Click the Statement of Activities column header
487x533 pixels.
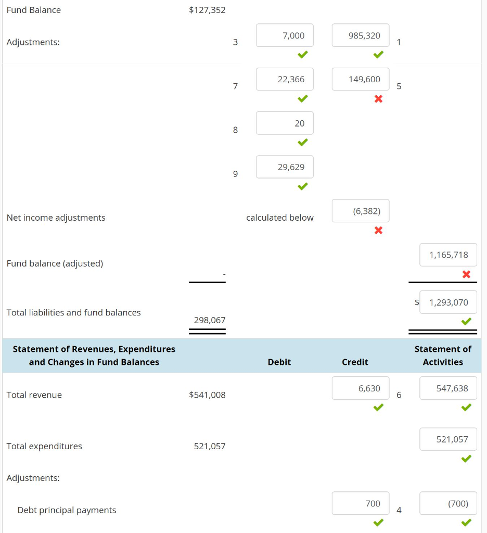(443, 356)
